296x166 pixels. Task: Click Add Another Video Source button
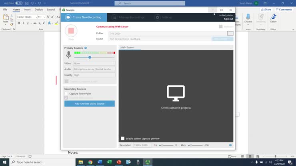coord(89,104)
